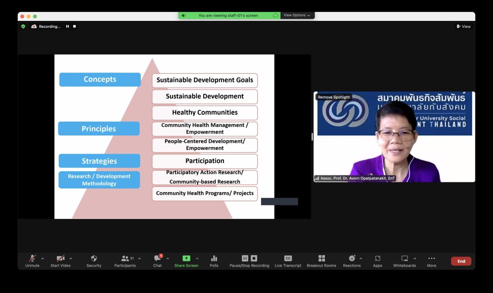Click the green Share Screen button
493x293 pixels.
click(186, 261)
